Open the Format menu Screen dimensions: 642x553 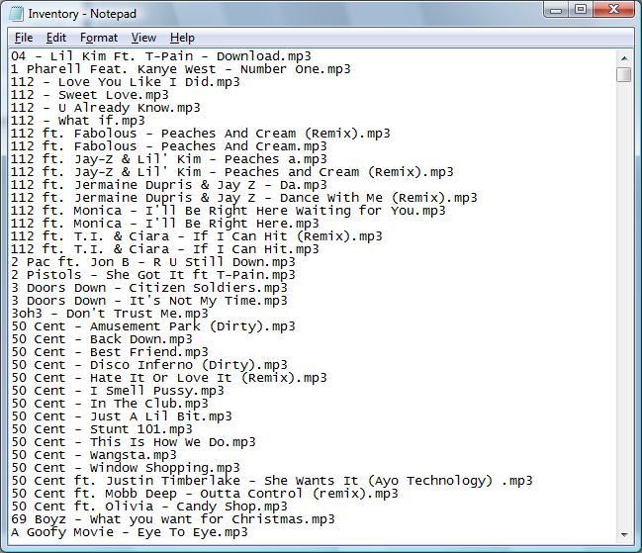pyautogui.click(x=99, y=38)
